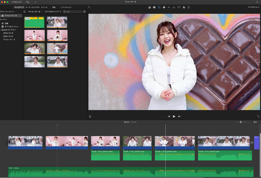
Task: Open timeline 設定 settings button
Action: pyautogui.click(x=255, y=122)
